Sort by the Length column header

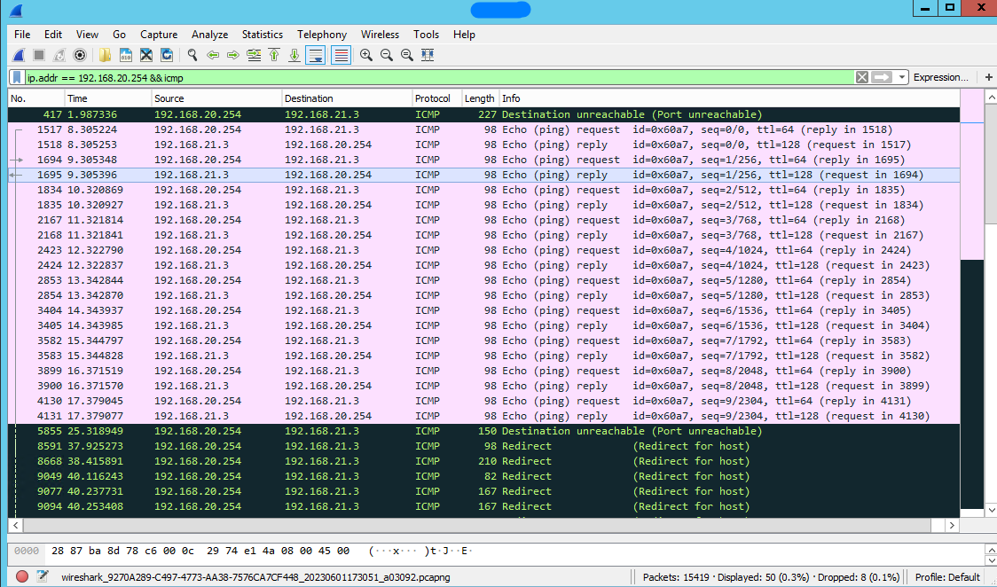[481, 98]
